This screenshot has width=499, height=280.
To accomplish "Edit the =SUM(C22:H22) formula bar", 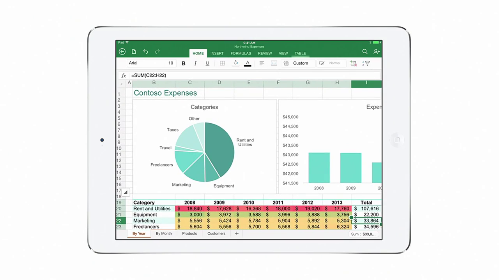I will 255,75.
